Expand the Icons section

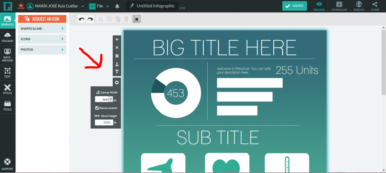[42, 39]
